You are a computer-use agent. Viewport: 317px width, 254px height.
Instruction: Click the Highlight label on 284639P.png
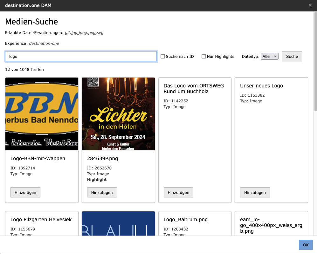coord(97,179)
